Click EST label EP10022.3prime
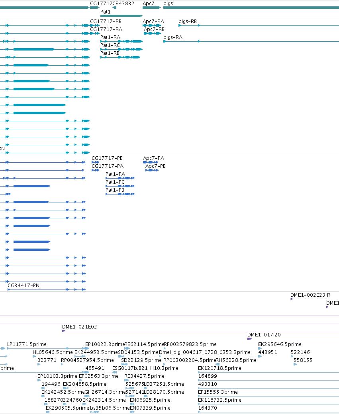Image resolution: width=339 pixels, height=414 pixels. pyautogui.click(x=105, y=344)
